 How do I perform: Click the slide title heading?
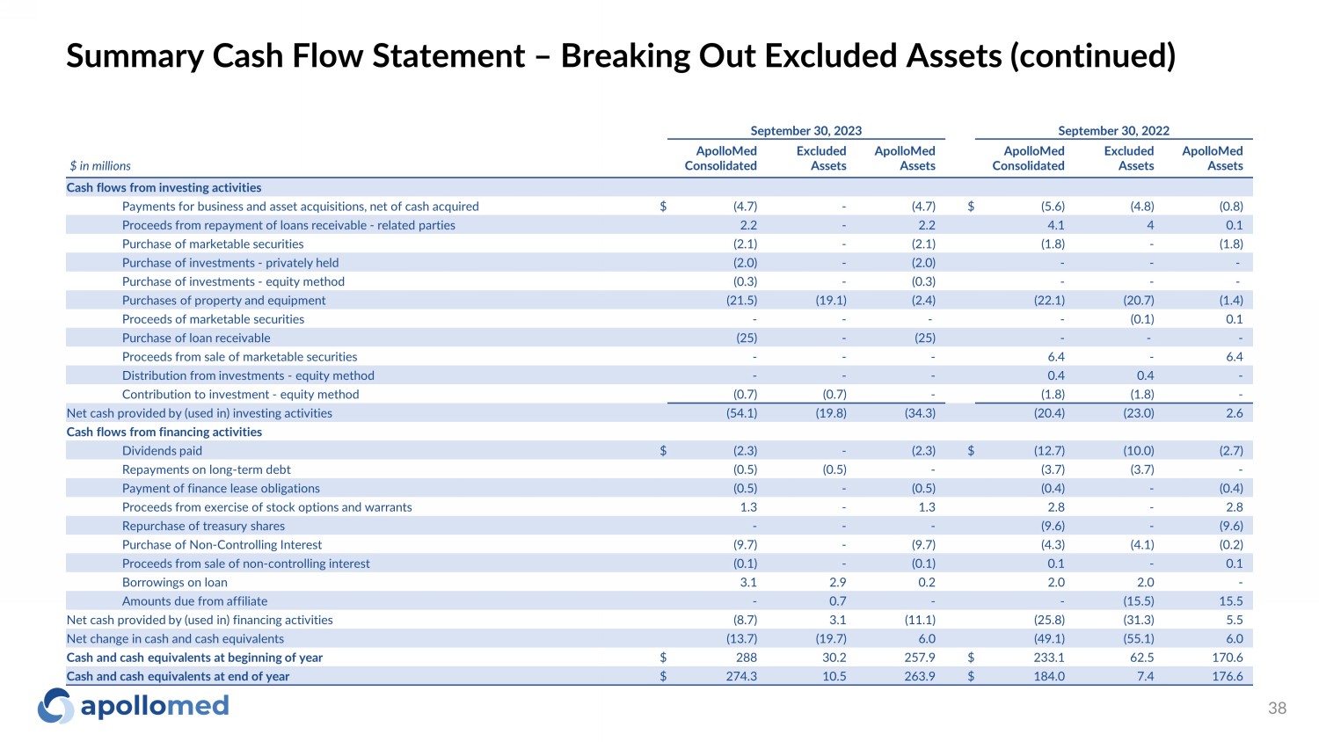tap(621, 55)
